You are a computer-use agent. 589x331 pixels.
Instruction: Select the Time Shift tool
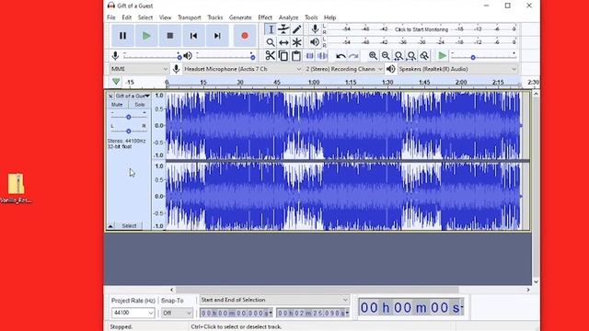(283, 42)
